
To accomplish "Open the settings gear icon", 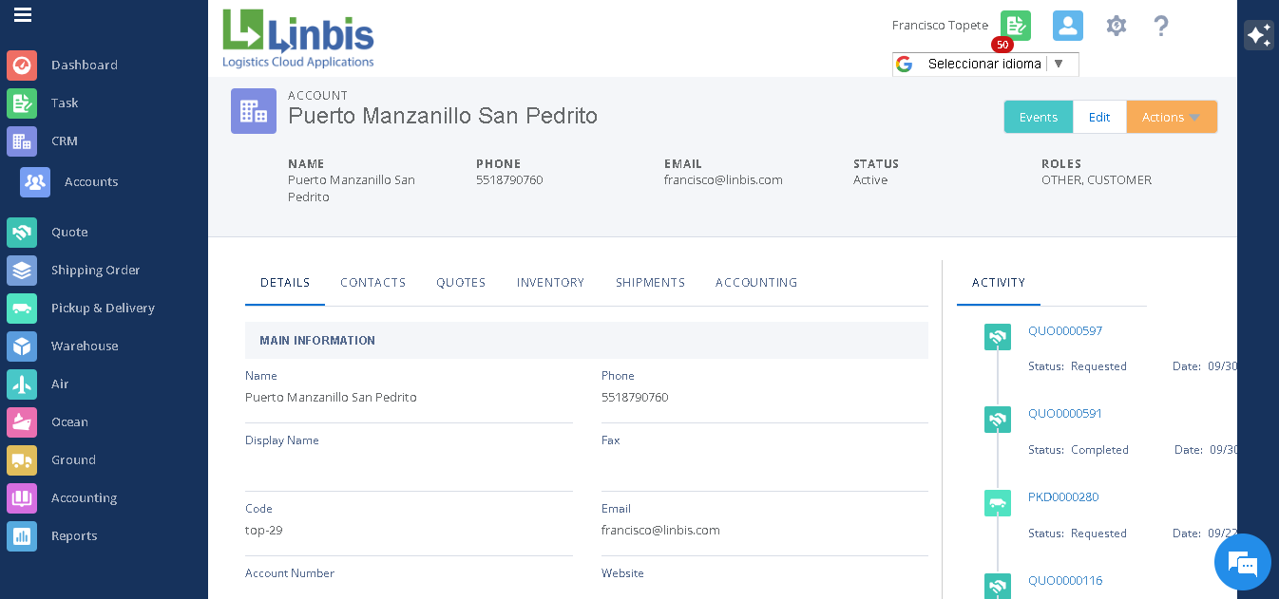I will point(1117,26).
